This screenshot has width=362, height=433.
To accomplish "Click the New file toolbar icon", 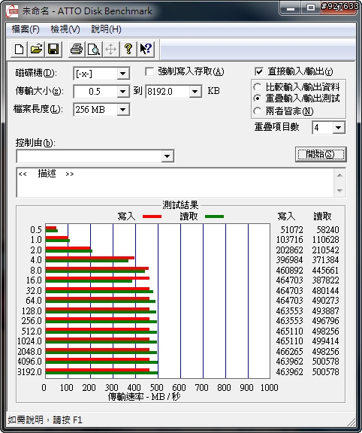I will point(19,50).
